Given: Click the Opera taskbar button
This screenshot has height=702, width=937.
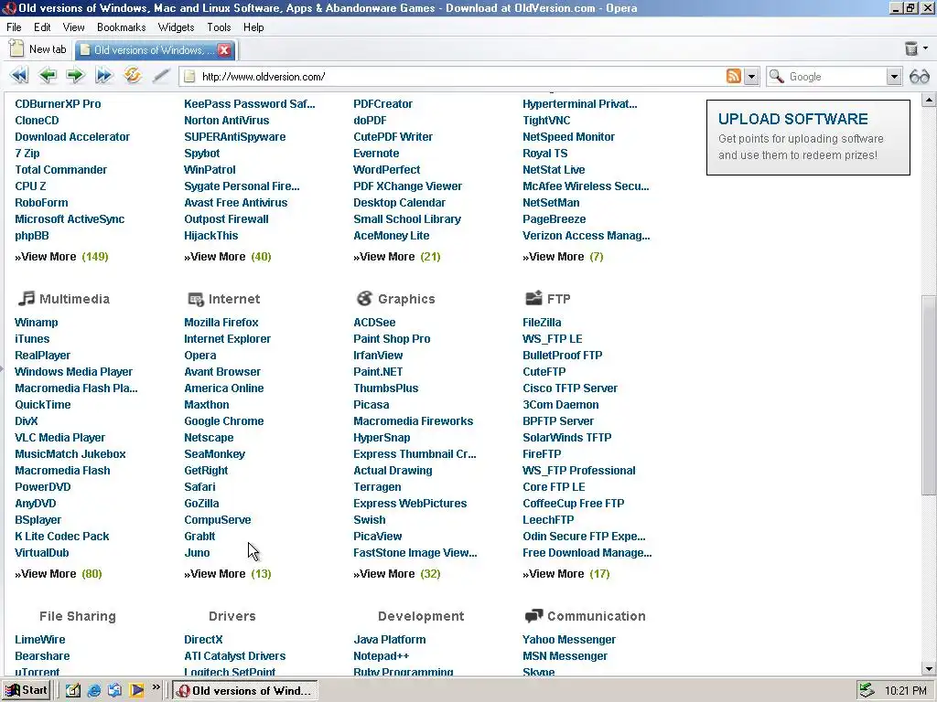Looking at the screenshot, I should (245, 691).
